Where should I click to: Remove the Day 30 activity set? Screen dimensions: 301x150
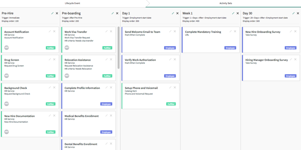click(298, 13)
